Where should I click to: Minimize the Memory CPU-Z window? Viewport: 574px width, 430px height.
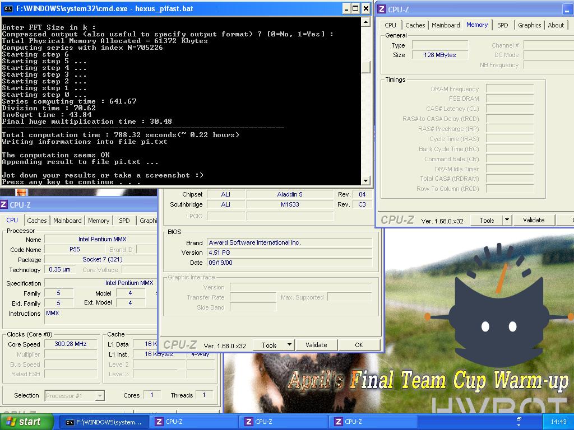(567, 10)
